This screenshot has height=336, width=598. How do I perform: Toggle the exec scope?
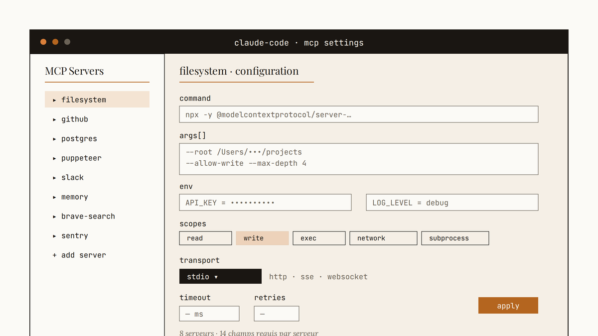[x=319, y=238]
